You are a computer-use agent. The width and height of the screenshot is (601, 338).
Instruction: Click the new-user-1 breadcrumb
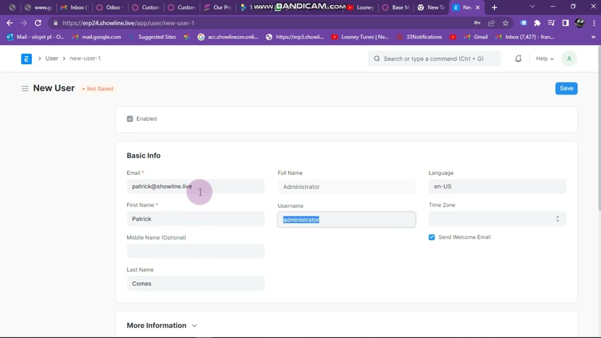click(x=85, y=58)
